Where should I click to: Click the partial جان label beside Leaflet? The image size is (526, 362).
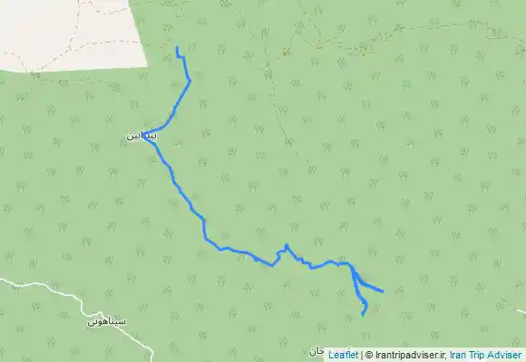[x=317, y=352]
